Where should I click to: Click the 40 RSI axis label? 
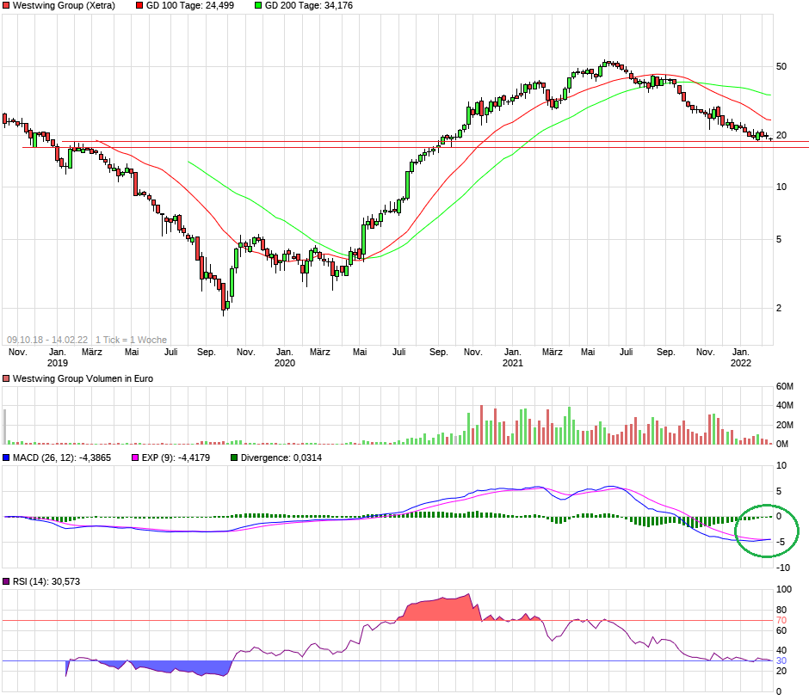[x=781, y=650]
